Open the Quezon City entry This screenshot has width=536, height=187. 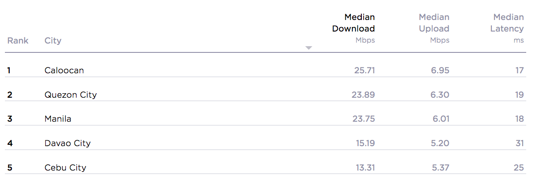70,95
